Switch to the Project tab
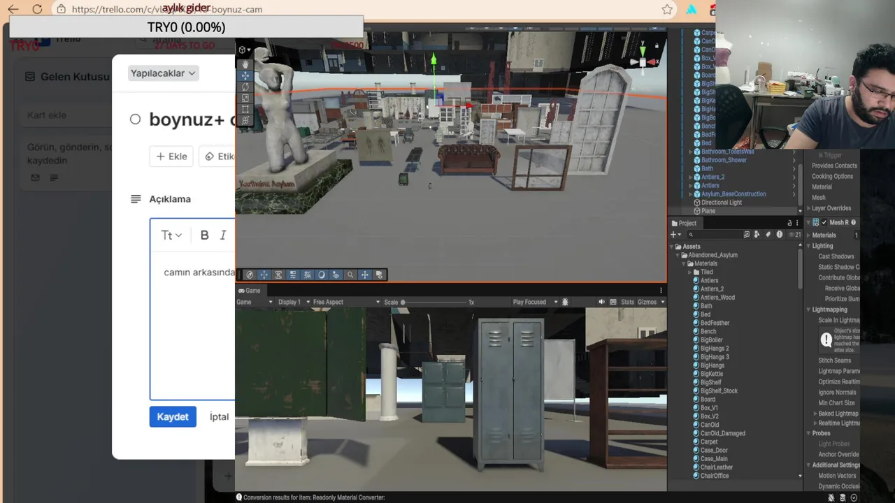 pos(684,224)
